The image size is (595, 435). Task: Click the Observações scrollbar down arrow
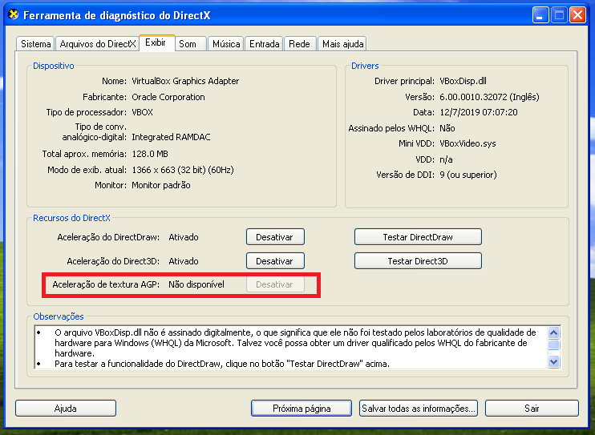[x=554, y=361]
